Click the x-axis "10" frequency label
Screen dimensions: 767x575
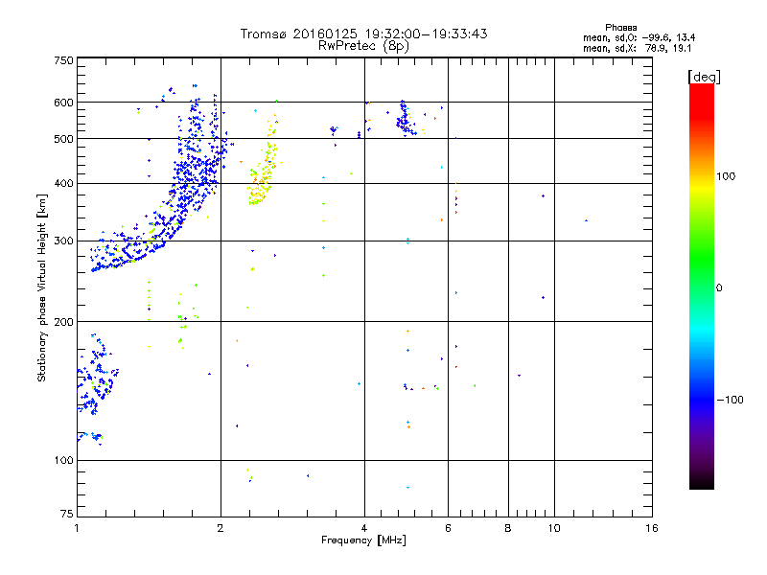[x=554, y=528]
